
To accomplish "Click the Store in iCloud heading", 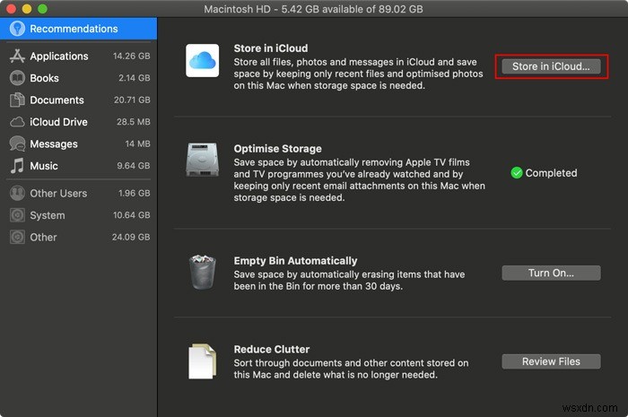I will click(271, 48).
